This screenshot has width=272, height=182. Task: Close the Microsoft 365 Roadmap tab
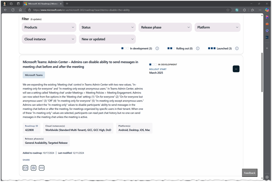pyautogui.click(x=61, y=4)
